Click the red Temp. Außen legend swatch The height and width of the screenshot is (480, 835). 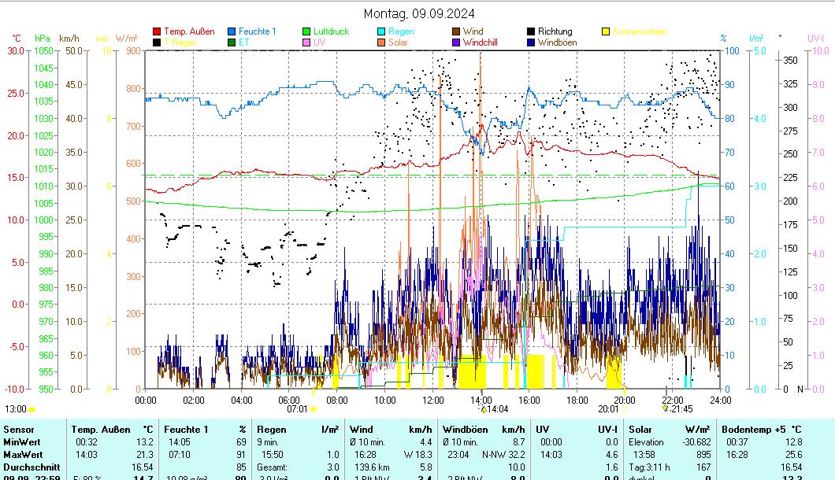(x=158, y=32)
